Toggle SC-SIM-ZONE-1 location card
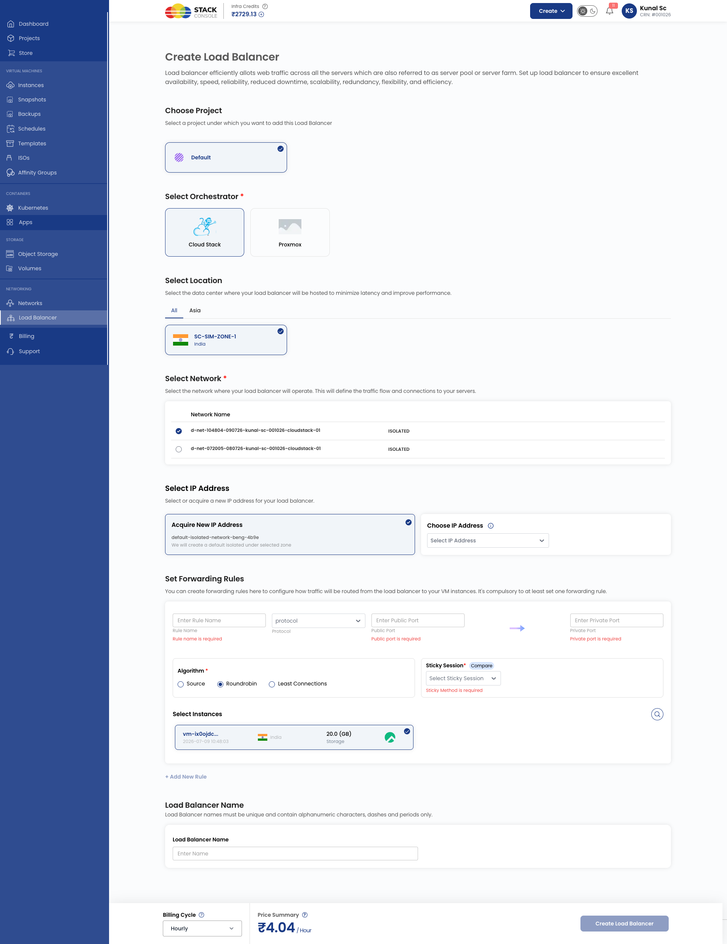The width and height of the screenshot is (727, 944). (x=226, y=340)
